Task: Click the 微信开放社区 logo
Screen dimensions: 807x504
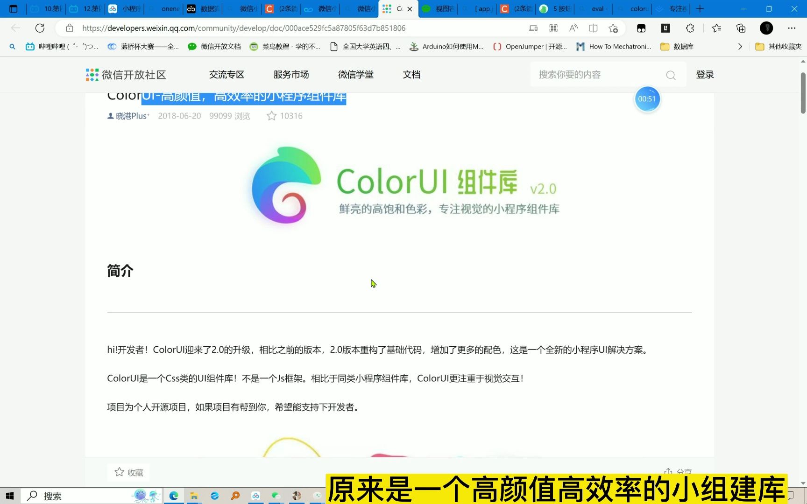Action: 126,75
